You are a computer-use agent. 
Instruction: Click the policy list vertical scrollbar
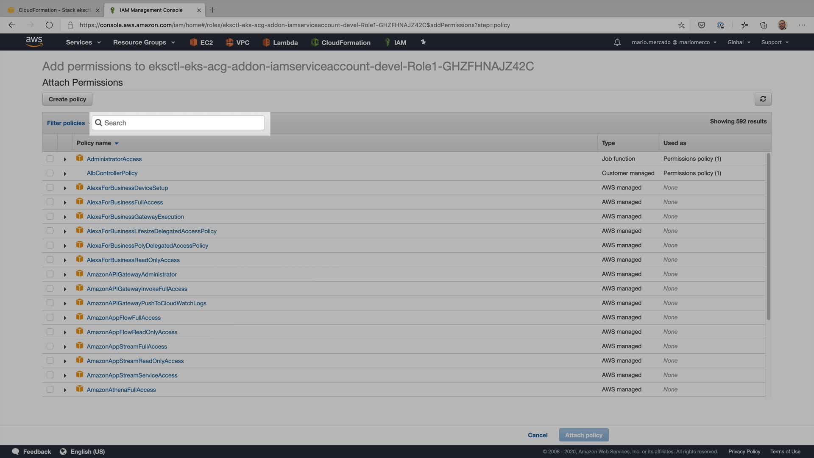pyautogui.click(x=768, y=237)
